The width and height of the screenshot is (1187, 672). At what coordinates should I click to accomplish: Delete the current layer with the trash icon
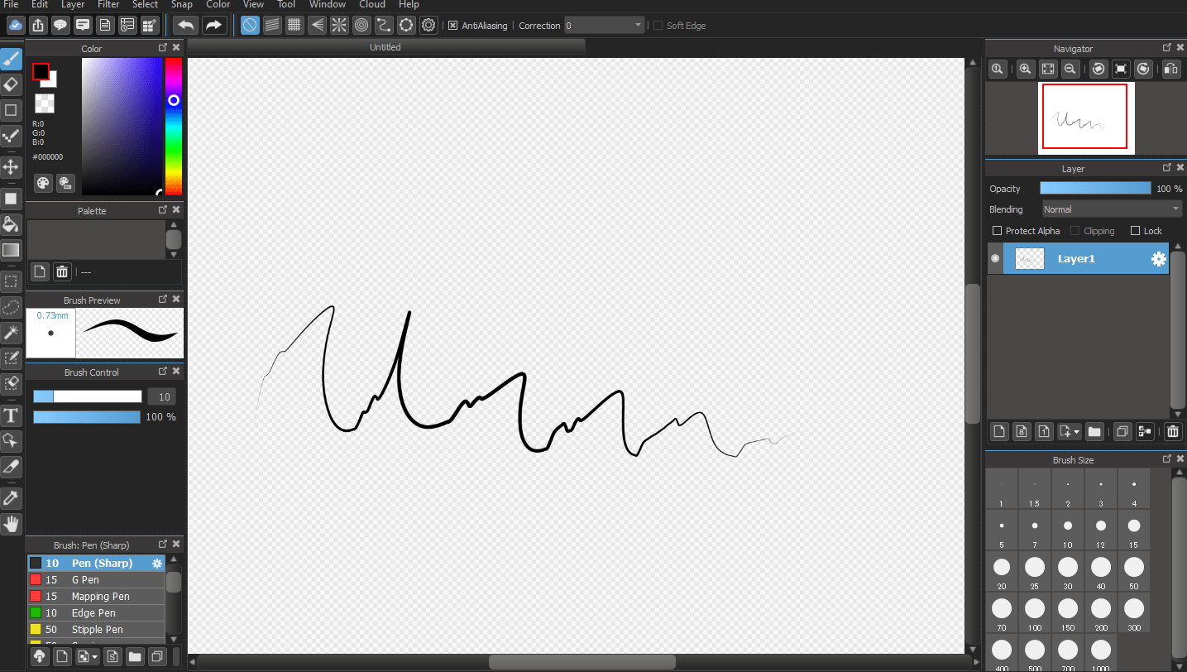[x=1172, y=431]
